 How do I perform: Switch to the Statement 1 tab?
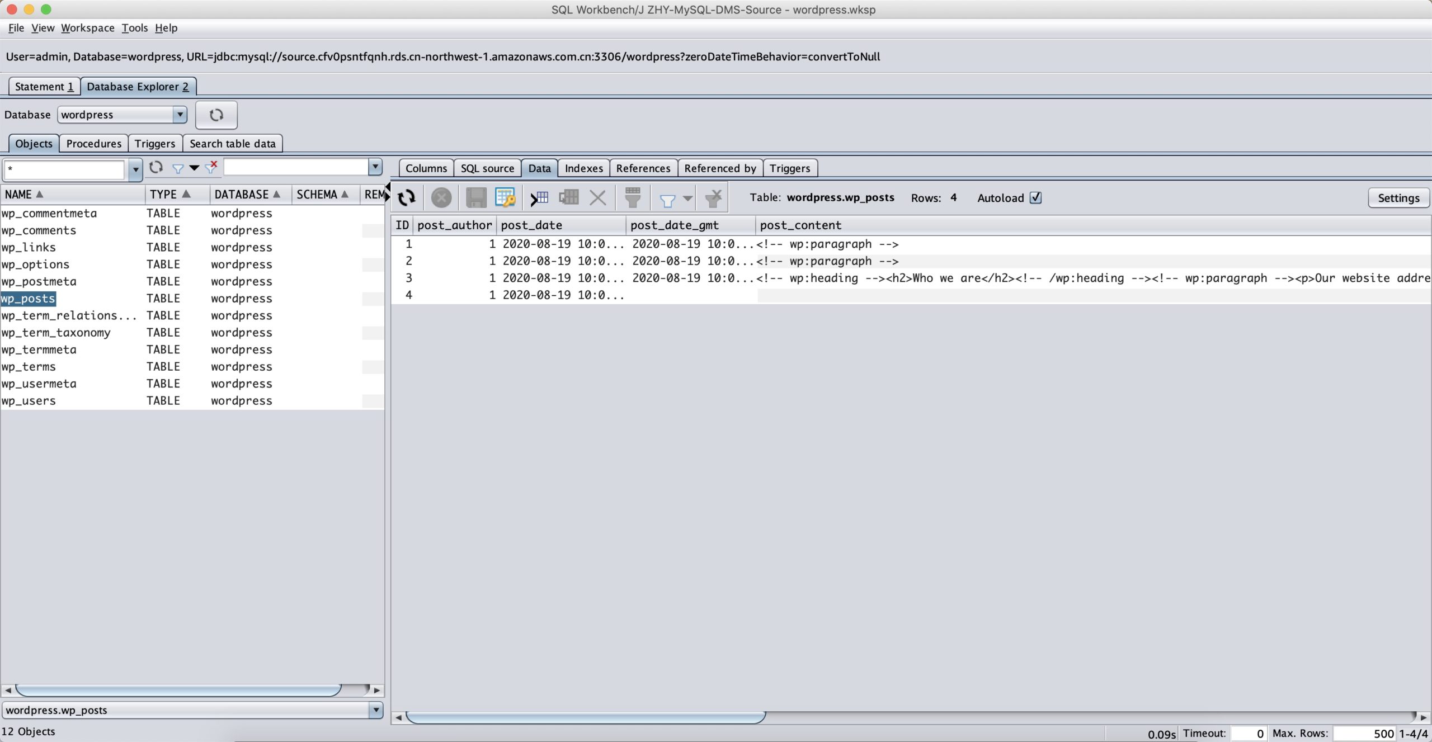[44, 87]
